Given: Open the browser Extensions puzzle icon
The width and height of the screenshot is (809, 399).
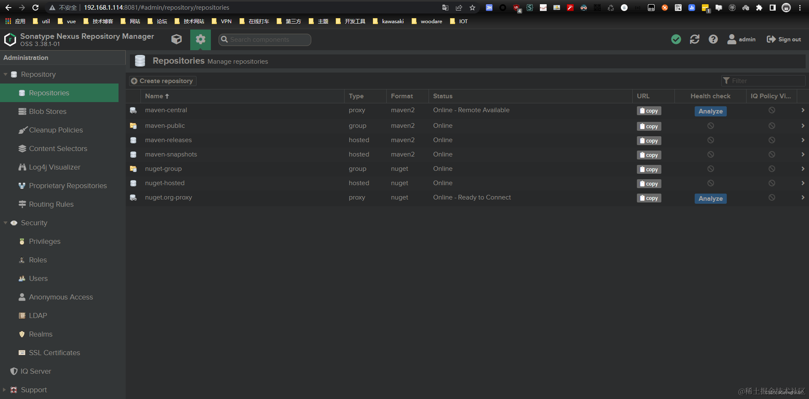Looking at the screenshot, I should tap(759, 8).
